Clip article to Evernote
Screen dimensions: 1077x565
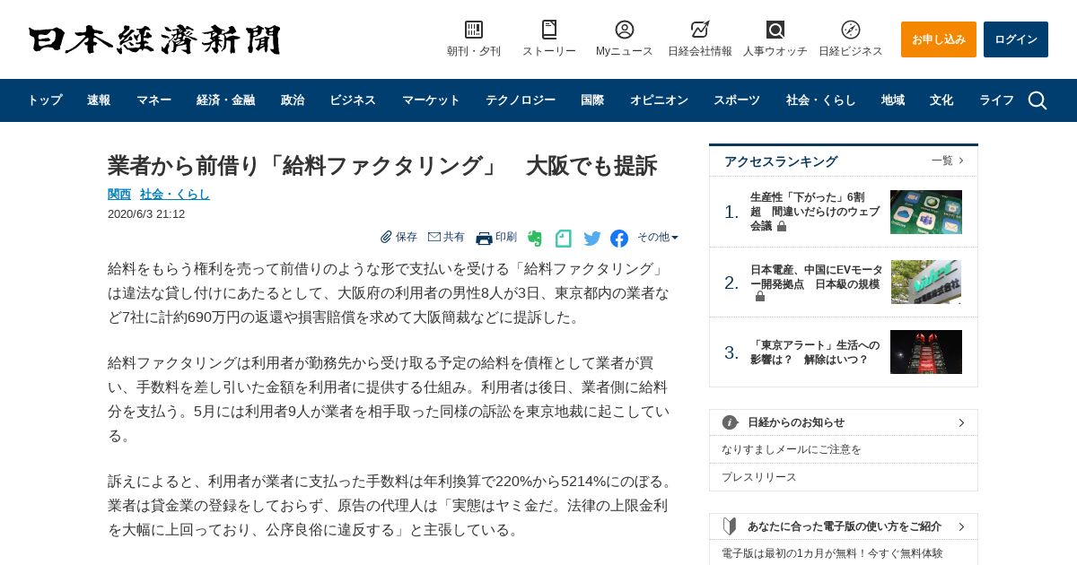[x=535, y=239]
